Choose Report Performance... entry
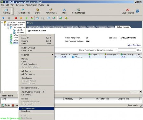The image size is (143, 120). (x=37, y=88)
